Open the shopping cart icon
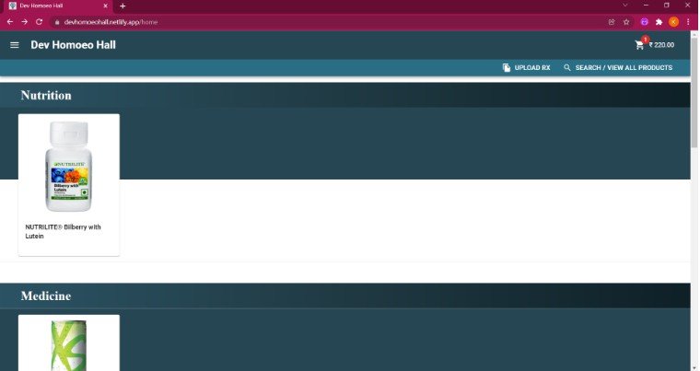This screenshot has width=700, height=371. (639, 45)
